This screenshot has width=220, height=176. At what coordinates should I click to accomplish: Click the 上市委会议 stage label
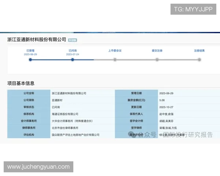click(x=115, y=51)
